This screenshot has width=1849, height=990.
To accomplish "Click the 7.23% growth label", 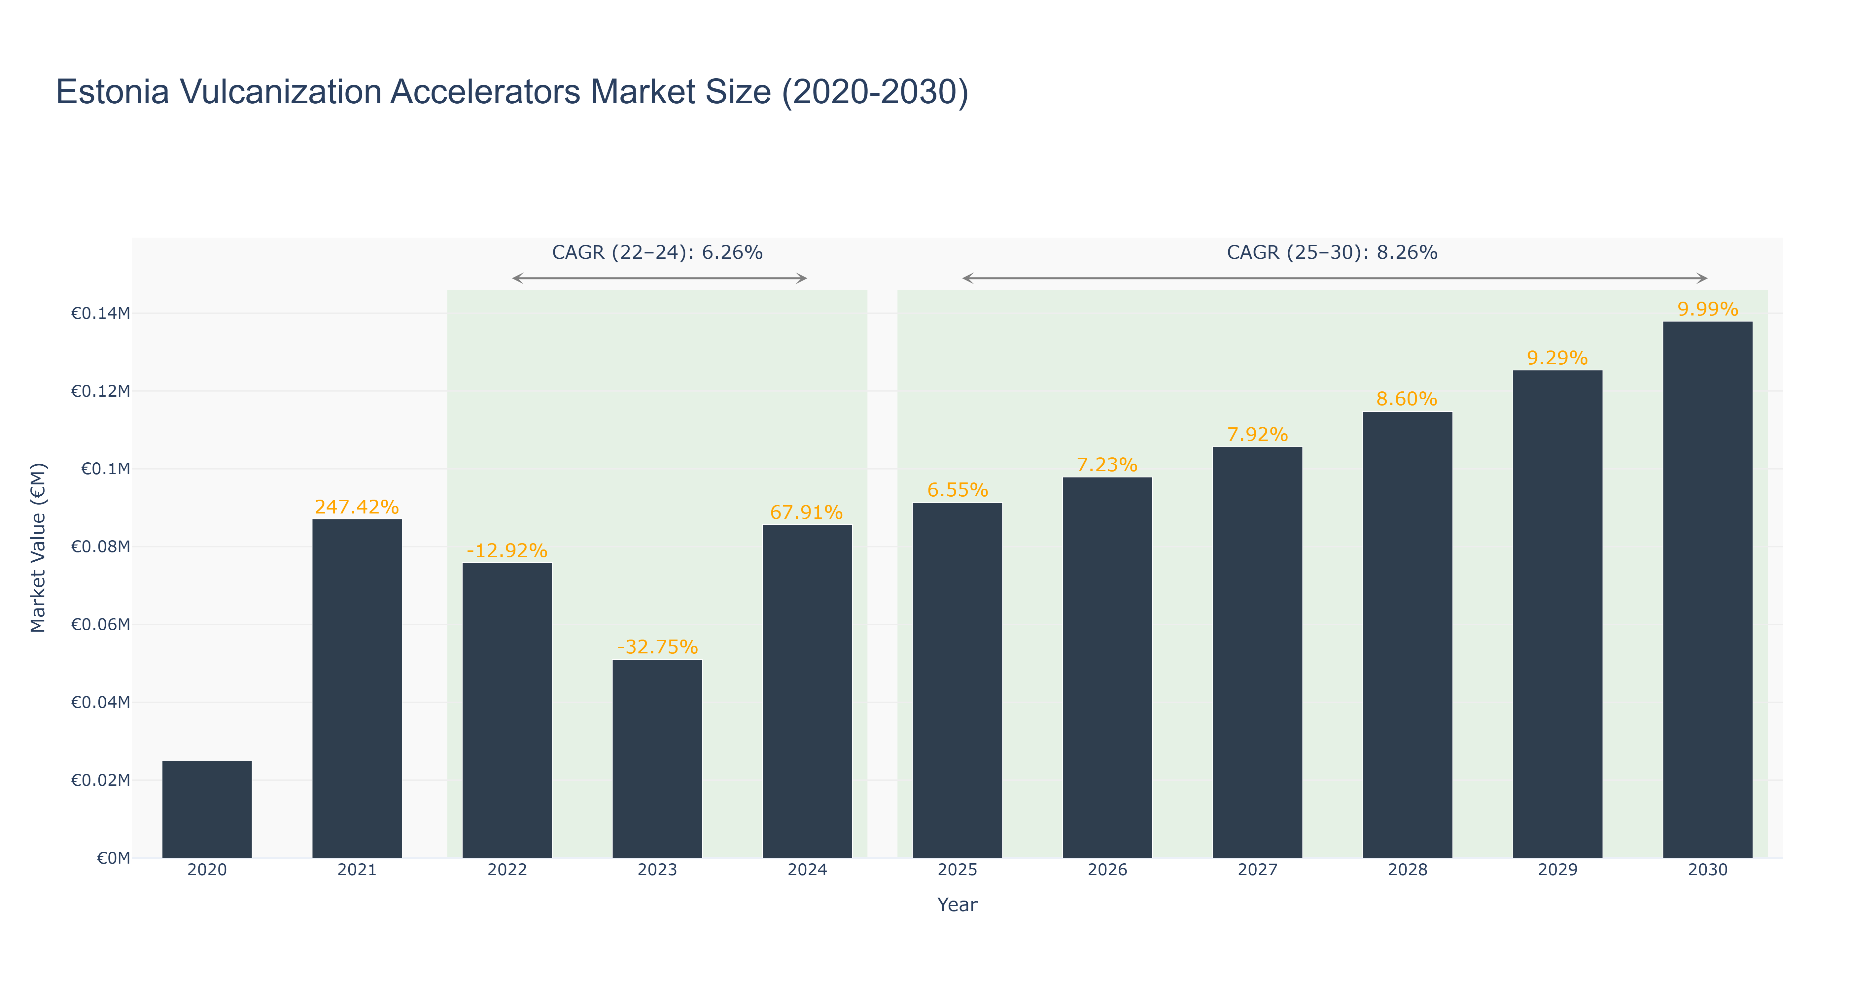I will point(1107,465).
